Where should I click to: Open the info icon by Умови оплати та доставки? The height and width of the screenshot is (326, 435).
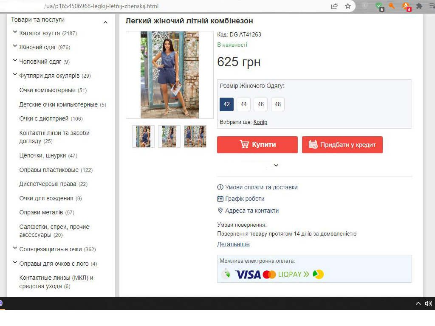[x=220, y=187]
